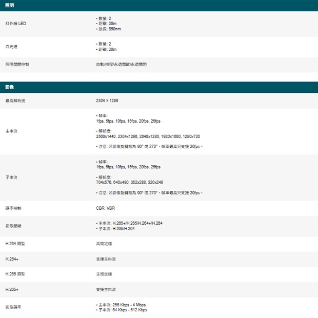Click the 影像碼率 row label
The height and width of the screenshot is (318, 318).
[x=13, y=307]
